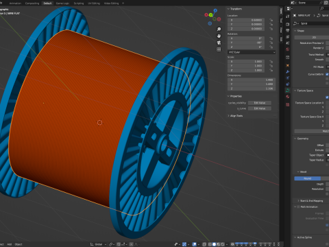
Task: Open the Global transform orientation dropdown
Action: (99, 244)
